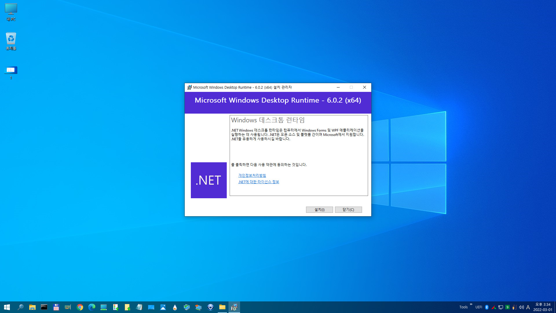Click the 설치(I) install button

point(319,210)
